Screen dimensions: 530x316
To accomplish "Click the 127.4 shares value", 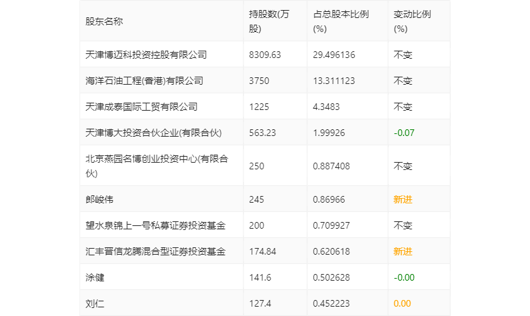I will point(260,303).
